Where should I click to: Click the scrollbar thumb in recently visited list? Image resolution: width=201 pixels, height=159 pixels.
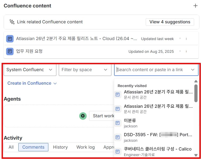196,93
